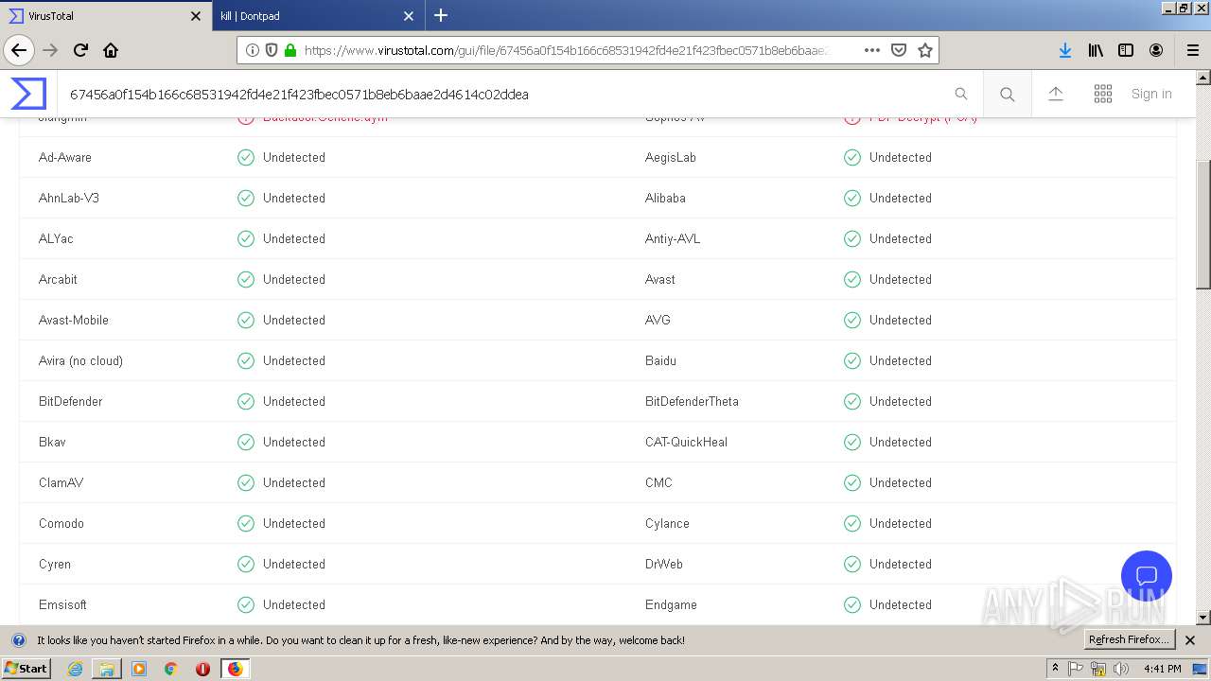Screen dimensions: 1211x681
Task: Open Firefox library icon
Action: (1096, 50)
